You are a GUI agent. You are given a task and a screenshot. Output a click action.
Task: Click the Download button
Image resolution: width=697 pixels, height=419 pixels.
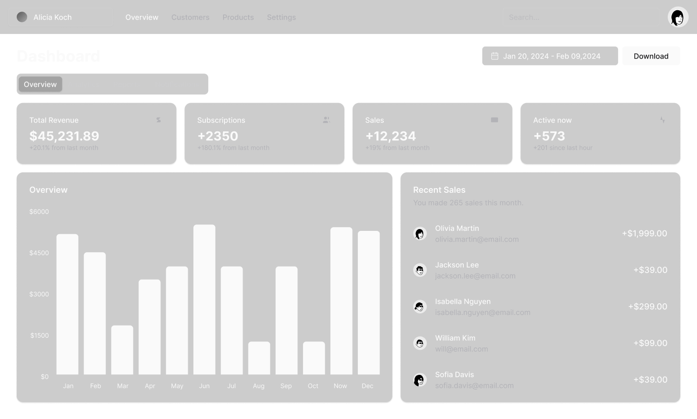(x=651, y=56)
